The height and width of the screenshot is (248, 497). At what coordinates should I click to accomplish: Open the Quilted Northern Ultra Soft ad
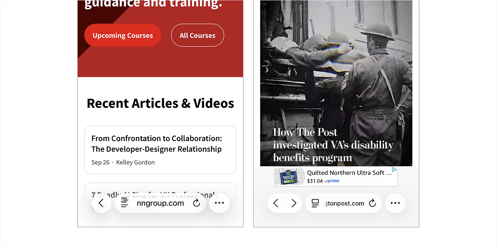pos(336,177)
